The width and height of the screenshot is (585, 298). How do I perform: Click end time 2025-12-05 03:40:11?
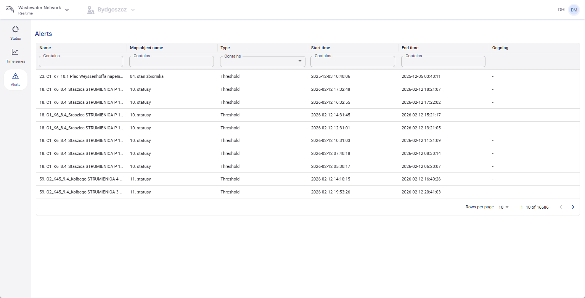(x=421, y=76)
